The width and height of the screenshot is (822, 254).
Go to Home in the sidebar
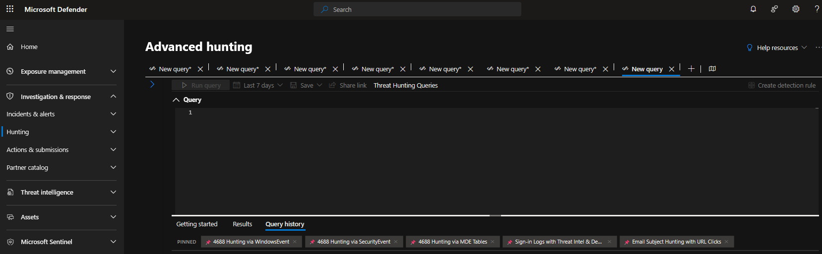[x=29, y=47]
